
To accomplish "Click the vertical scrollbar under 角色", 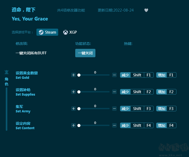I will point(7,109).
